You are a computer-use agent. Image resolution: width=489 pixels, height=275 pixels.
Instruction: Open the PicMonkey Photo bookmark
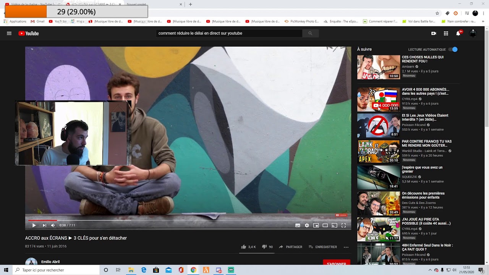tap(301, 21)
